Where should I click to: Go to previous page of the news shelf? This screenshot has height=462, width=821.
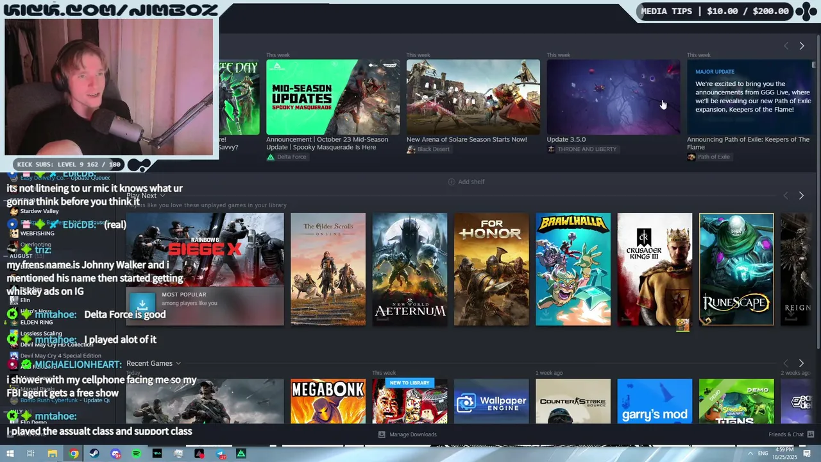786,46
